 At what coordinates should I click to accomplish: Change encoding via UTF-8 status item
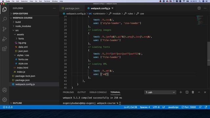click(156, 107)
